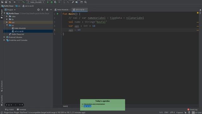Click the Stop icon in toolbar
The height and width of the screenshot is (114, 202).
(59, 2)
